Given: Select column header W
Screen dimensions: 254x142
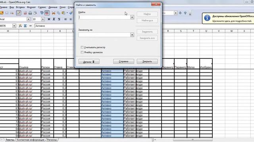Looking at the screenshot, I should 231,31.
